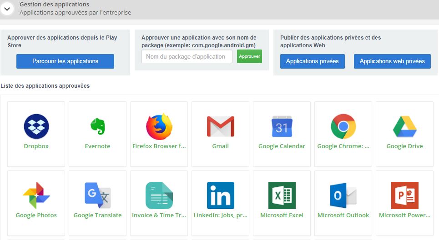Viewport: 439px width, 240px height.
Task: Open Applications privées
Action: (x=313, y=61)
